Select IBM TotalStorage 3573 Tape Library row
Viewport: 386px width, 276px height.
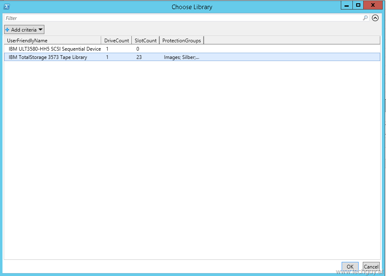point(48,57)
